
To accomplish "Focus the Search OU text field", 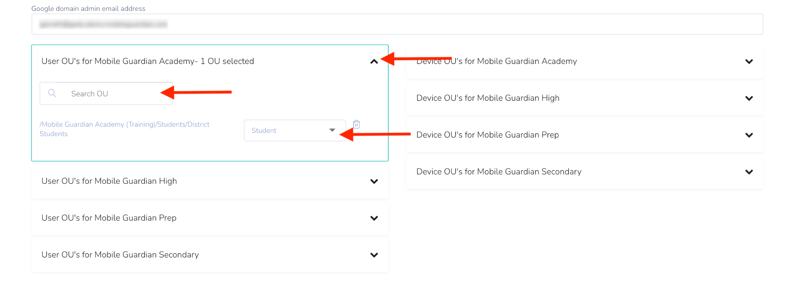I will pos(113,94).
